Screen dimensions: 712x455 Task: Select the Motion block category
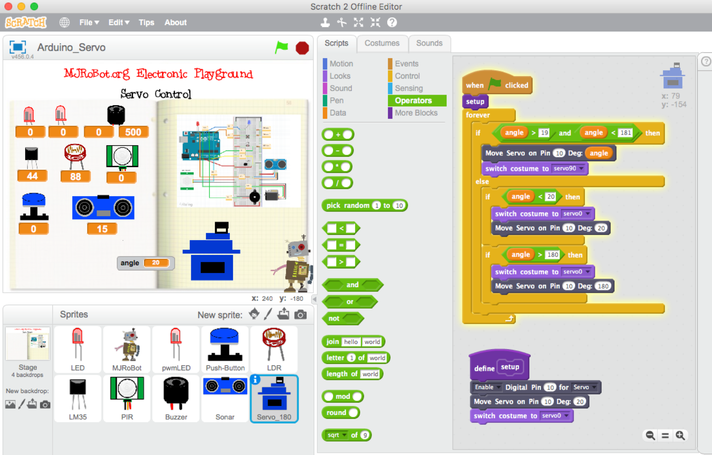point(341,63)
